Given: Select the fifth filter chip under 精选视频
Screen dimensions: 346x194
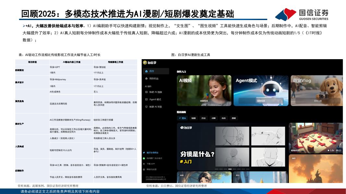Looking at the screenshot, I should (x=223, y=118).
